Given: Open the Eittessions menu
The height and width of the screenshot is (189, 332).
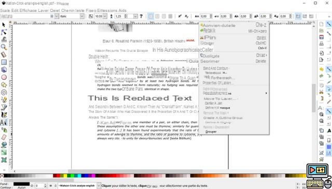Looking at the screenshot, I should click(107, 10).
